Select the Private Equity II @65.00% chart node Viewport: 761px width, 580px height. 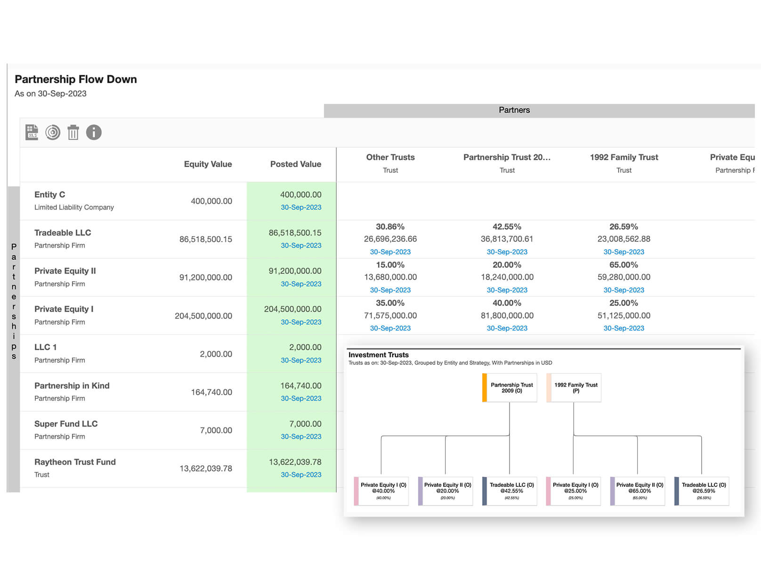[640, 491]
